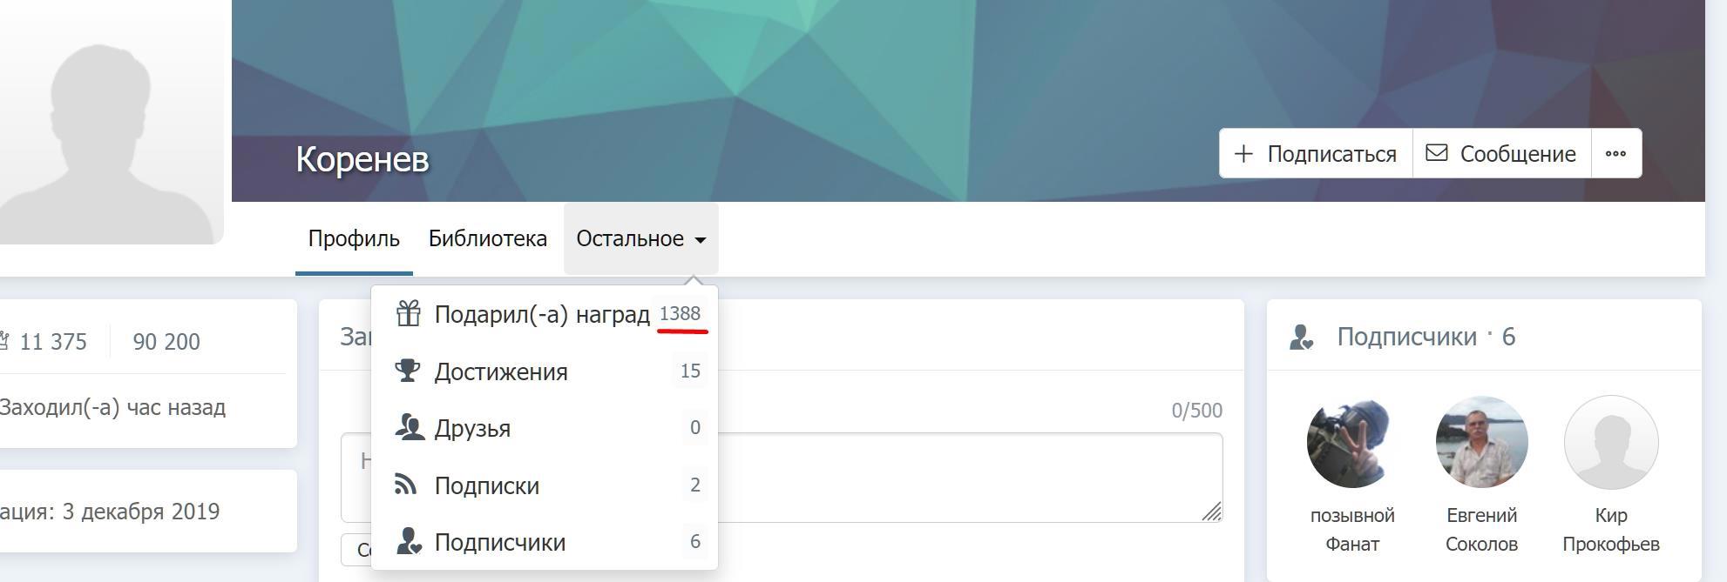This screenshot has width=1727, height=582.
Task: Click the plus icon on the Подписаться button
Action: [x=1243, y=154]
